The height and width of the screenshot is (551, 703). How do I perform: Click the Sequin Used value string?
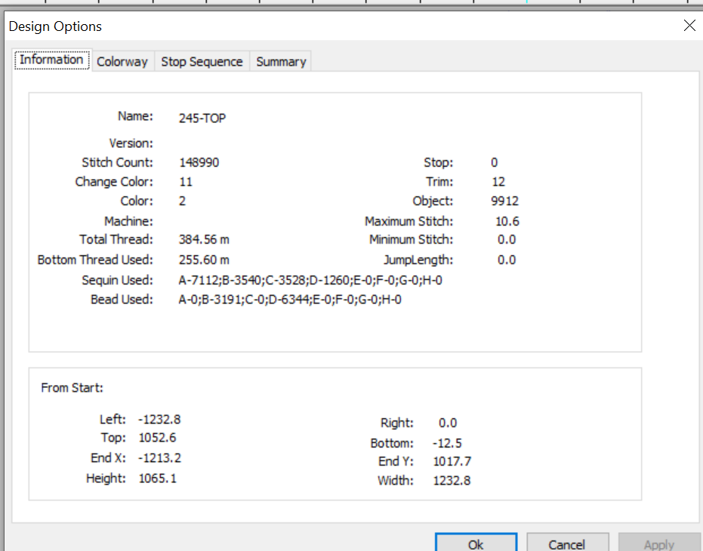(310, 280)
